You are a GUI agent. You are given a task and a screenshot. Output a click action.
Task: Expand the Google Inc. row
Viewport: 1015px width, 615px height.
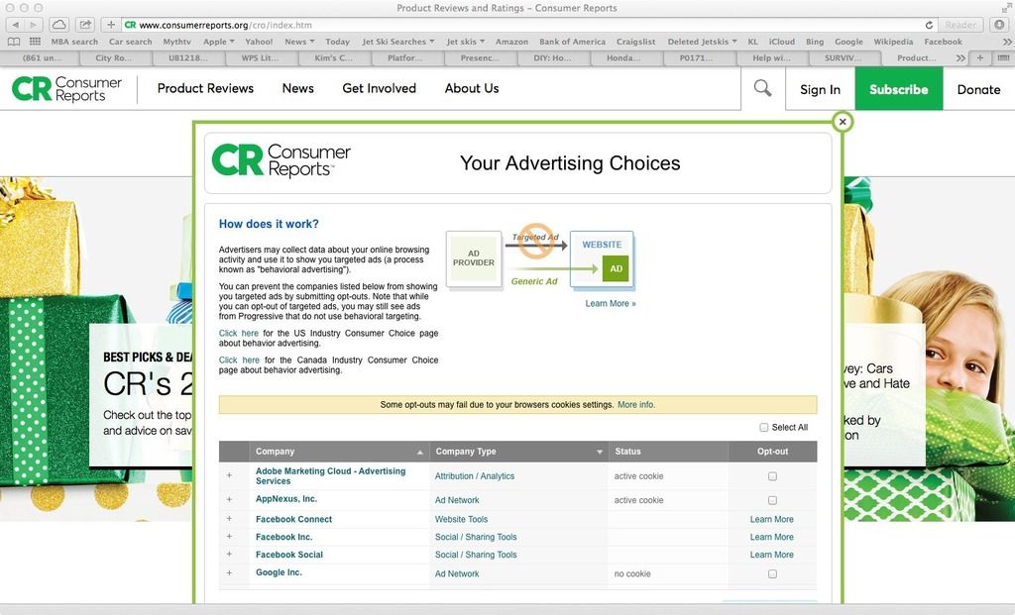click(229, 572)
